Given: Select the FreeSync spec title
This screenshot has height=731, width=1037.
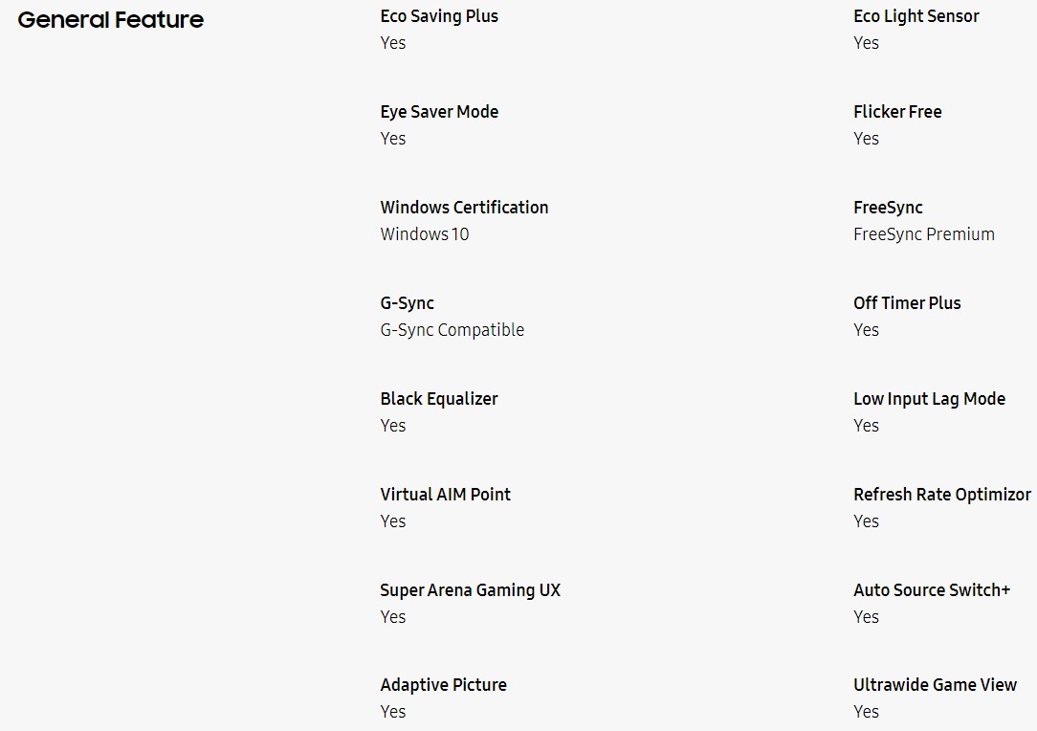Looking at the screenshot, I should (888, 208).
